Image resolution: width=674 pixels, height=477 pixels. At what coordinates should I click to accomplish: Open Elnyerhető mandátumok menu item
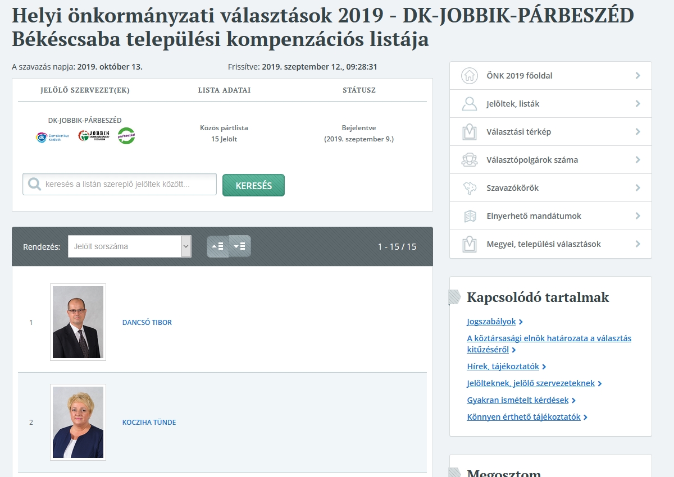(550, 216)
